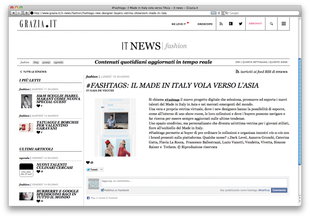
Task: Click the Fashtags avatar in comment box
Action: point(93,184)
